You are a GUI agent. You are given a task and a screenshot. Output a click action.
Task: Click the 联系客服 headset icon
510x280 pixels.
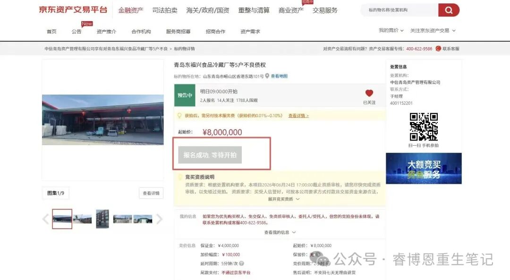(x=438, y=49)
